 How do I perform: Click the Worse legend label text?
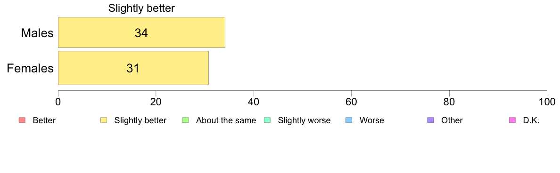372,120
